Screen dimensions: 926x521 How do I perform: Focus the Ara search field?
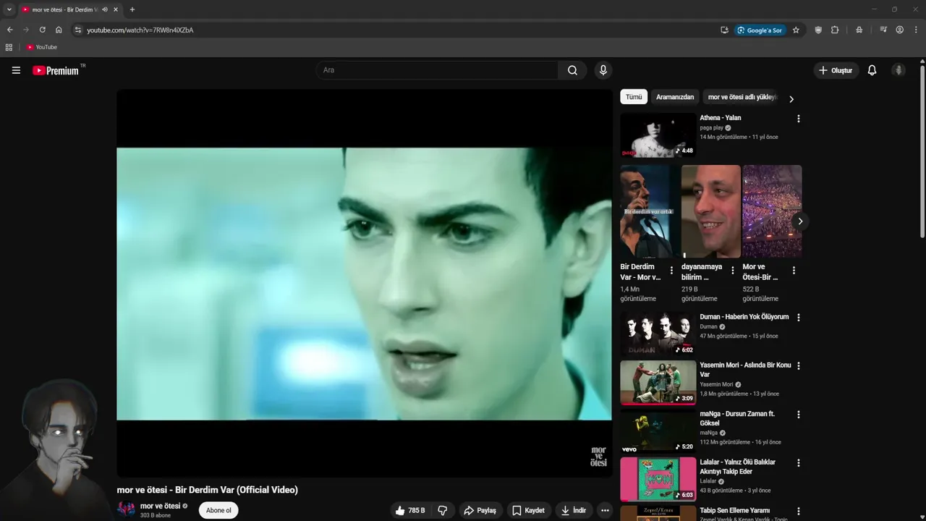[437, 70]
